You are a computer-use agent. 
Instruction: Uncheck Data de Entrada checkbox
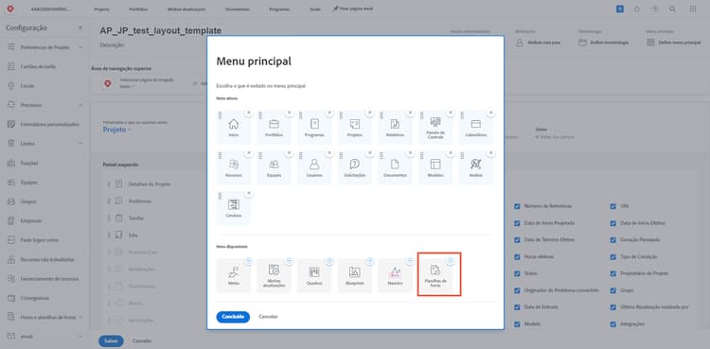(517, 306)
